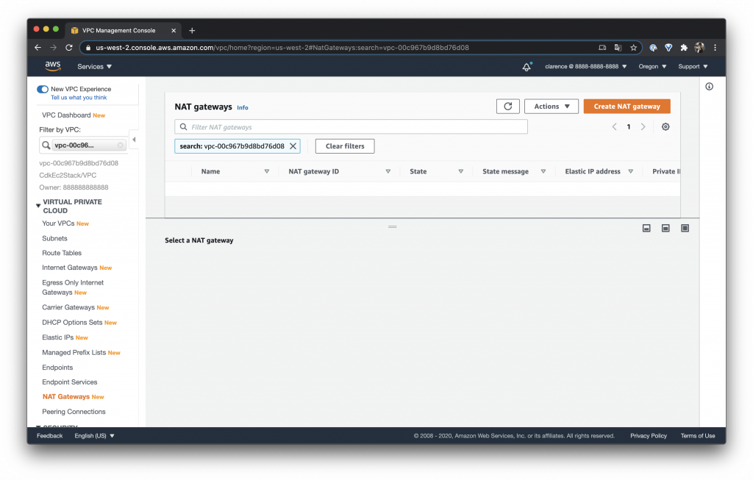Focus the Filter NAT gateways search field
753x480 pixels.
[x=351, y=126]
